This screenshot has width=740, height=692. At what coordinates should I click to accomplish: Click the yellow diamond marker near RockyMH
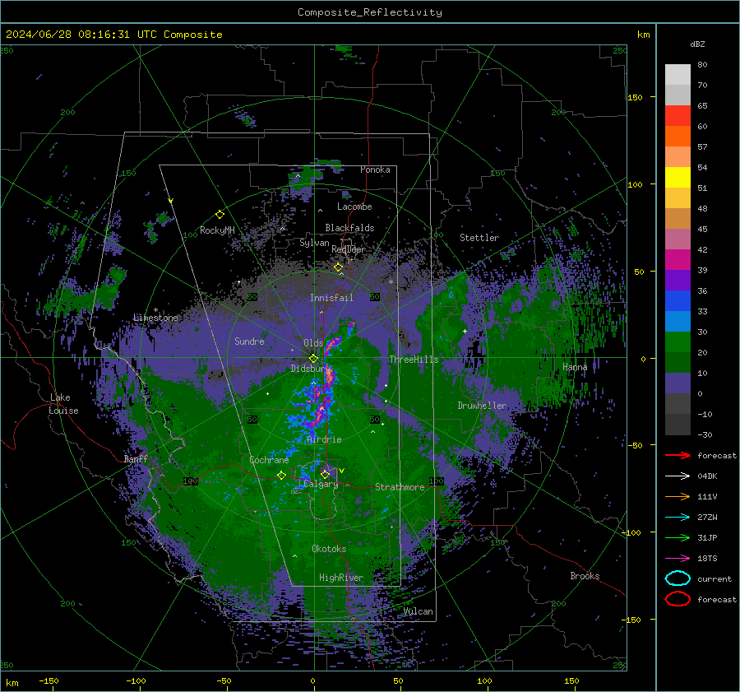[x=220, y=215]
